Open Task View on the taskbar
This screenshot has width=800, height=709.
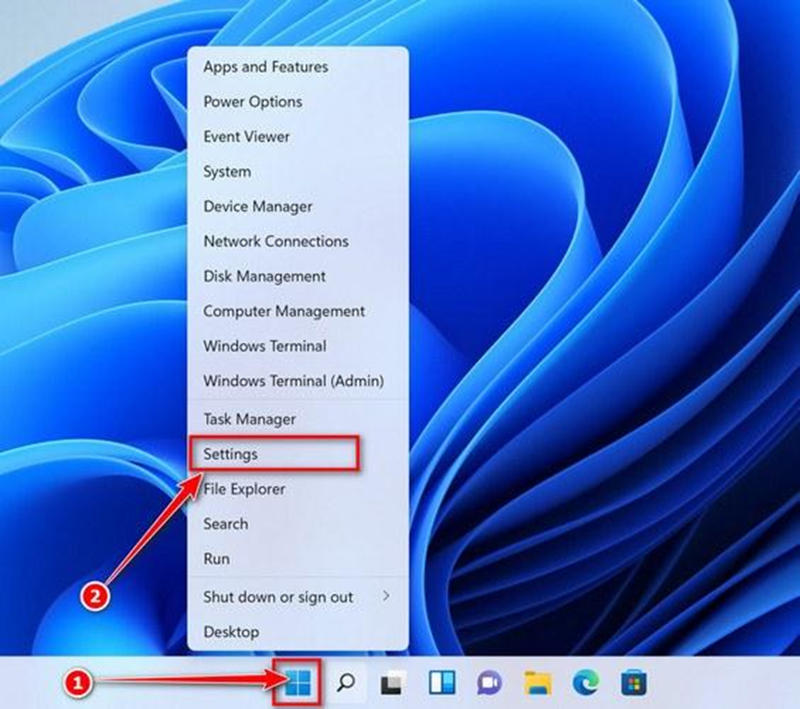pyautogui.click(x=393, y=682)
